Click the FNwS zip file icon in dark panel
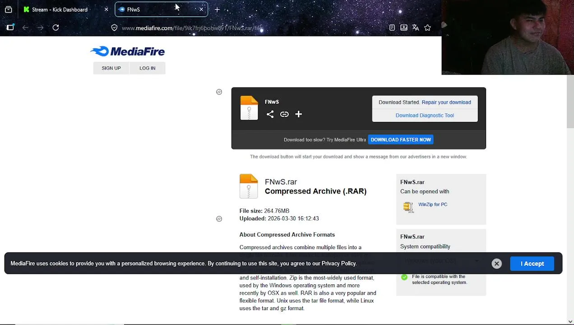 coord(249,108)
